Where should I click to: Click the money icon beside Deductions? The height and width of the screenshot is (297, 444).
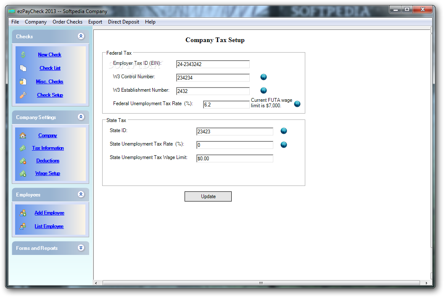23,161
